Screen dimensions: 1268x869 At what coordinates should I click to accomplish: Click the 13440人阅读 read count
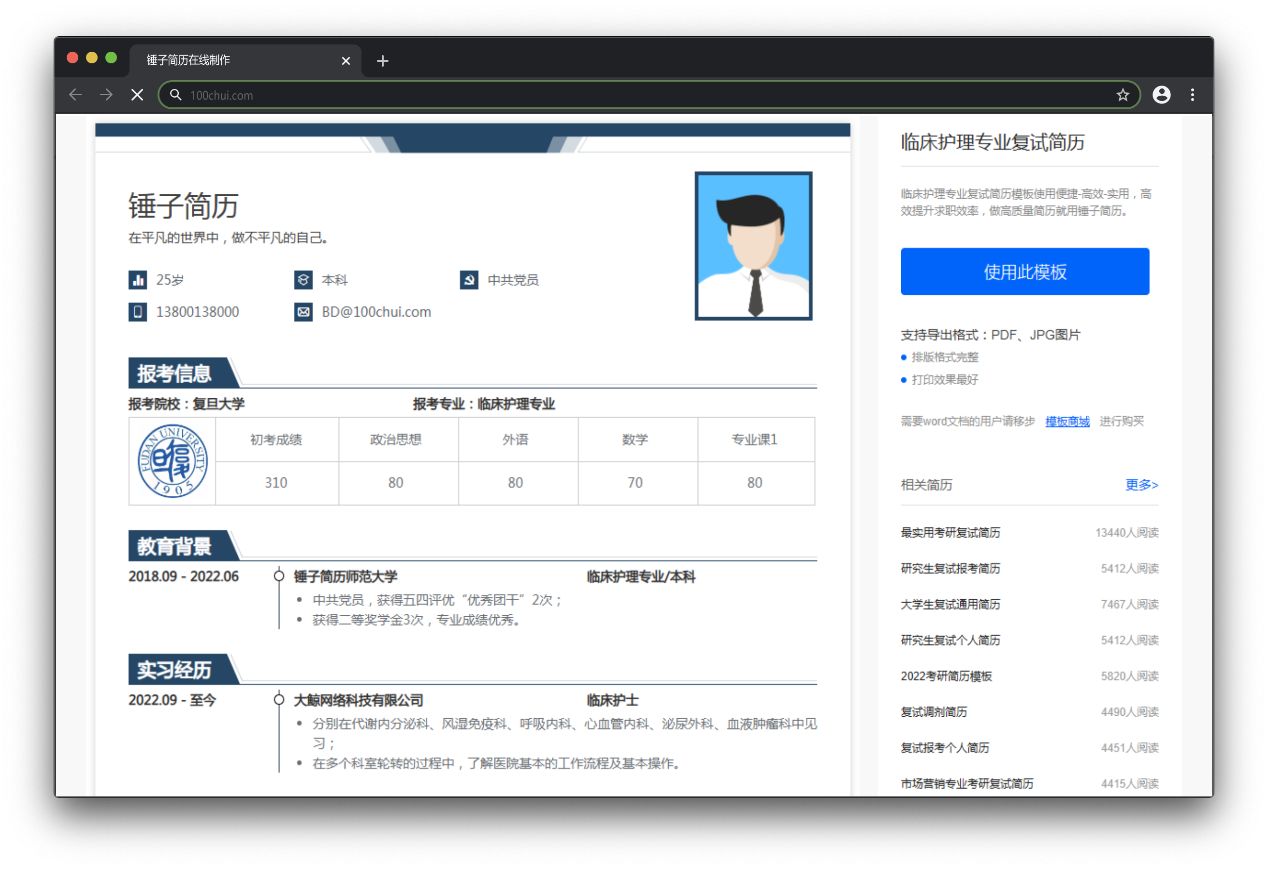click(x=1127, y=532)
